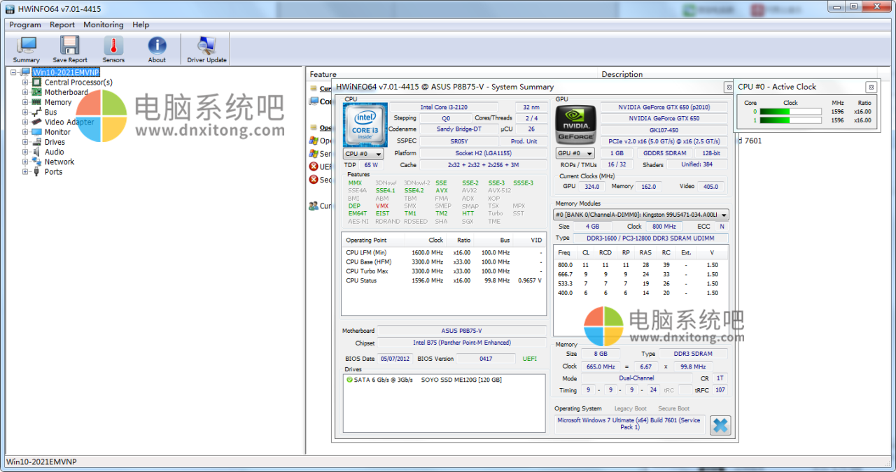The image size is (896, 472).
Task: Click the NVIDIA GeForce logo
Action: pos(575,125)
